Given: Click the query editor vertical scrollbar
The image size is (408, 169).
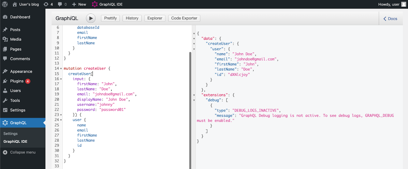Looking at the screenshot, I should pyautogui.click(x=190, y=110).
